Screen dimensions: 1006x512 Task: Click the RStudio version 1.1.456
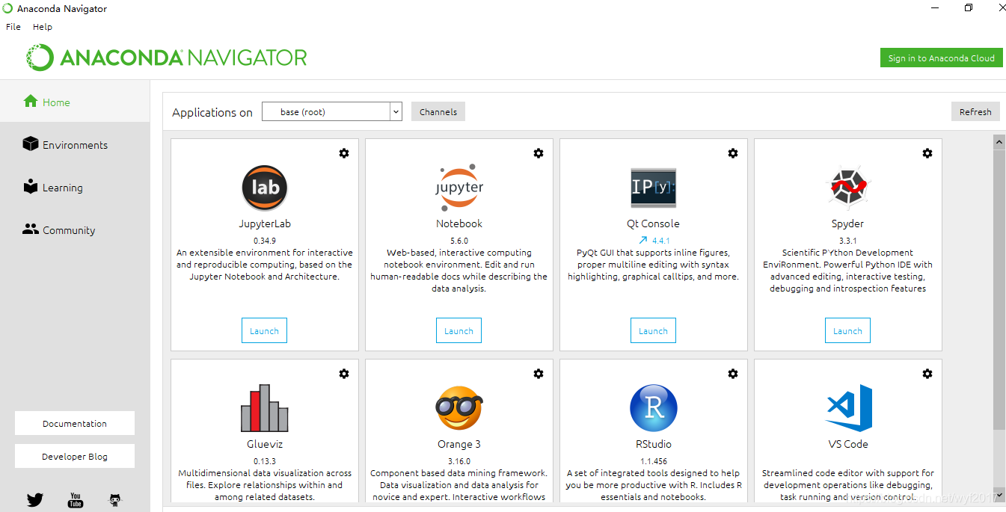click(x=653, y=461)
